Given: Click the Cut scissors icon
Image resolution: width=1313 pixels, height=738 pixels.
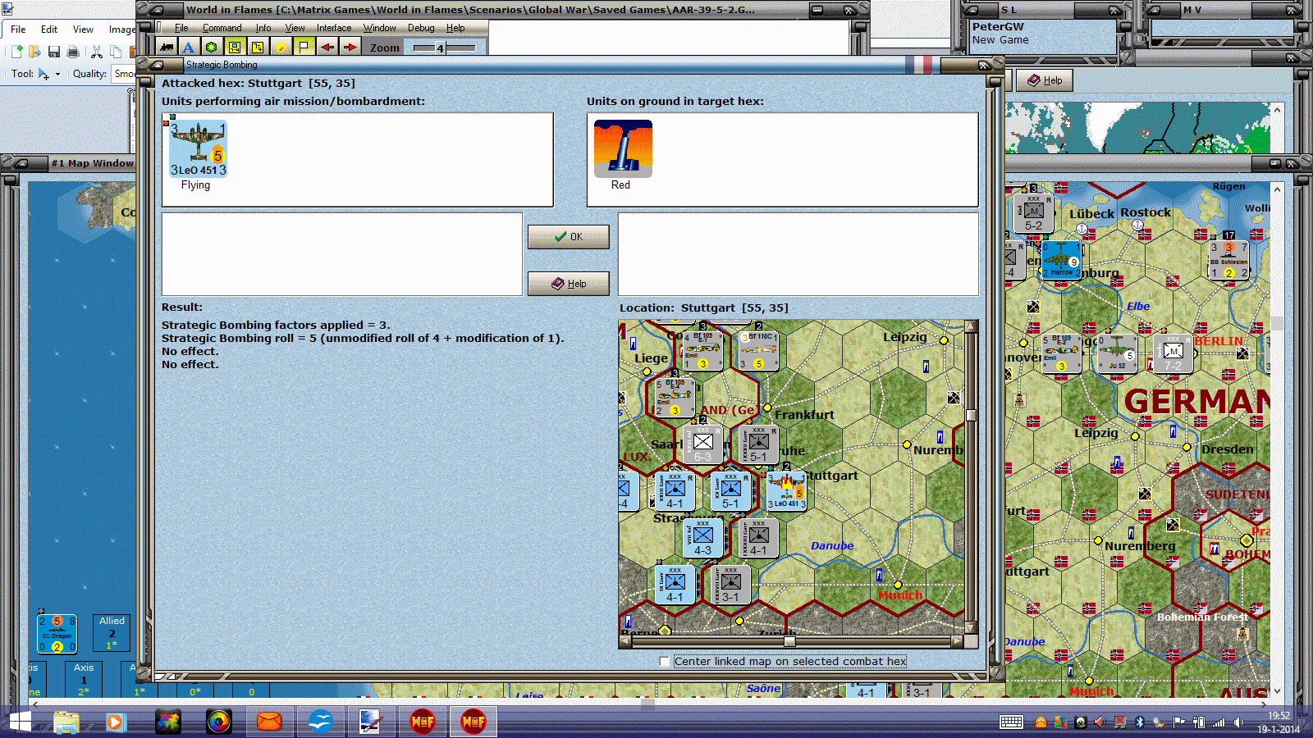Looking at the screenshot, I should (x=96, y=52).
